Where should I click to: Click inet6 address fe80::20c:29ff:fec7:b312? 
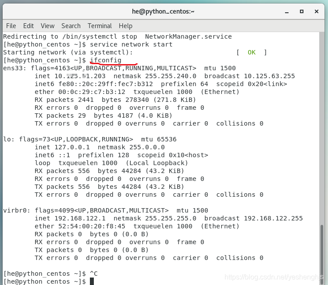[x=106, y=84]
